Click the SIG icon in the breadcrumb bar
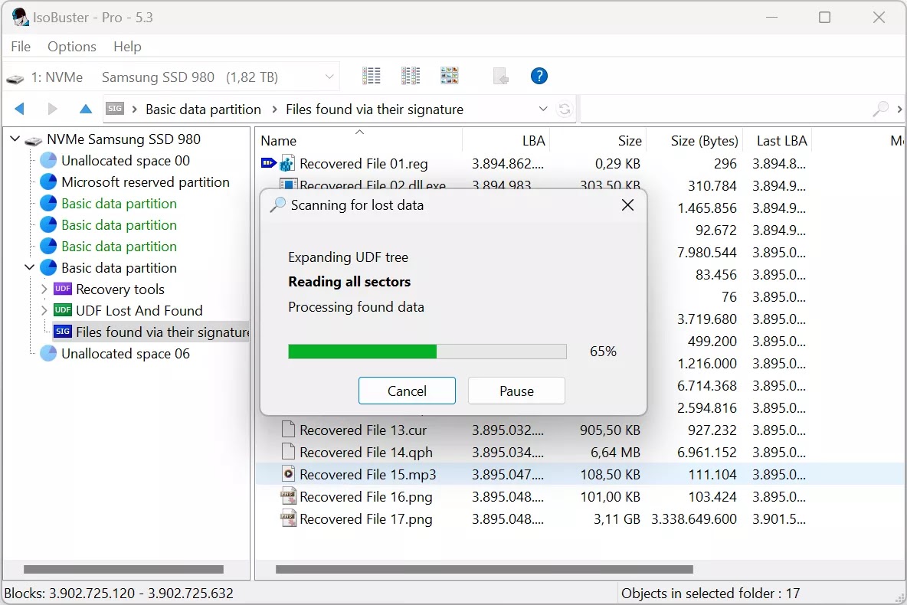 115,109
